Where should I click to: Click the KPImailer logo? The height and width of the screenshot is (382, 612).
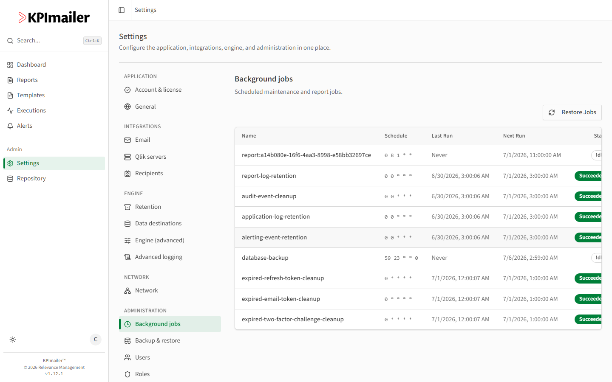(x=54, y=17)
